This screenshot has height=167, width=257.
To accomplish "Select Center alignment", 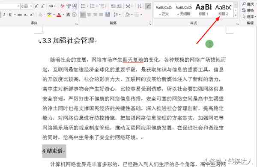I will (89, 15).
